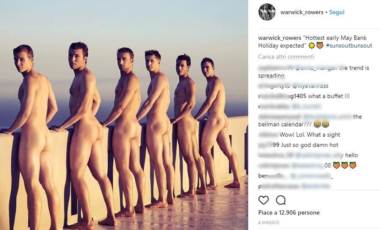Image resolution: width=380 pixels, height=230 pixels.
Task: Click the main post photo
Action: click(124, 115)
